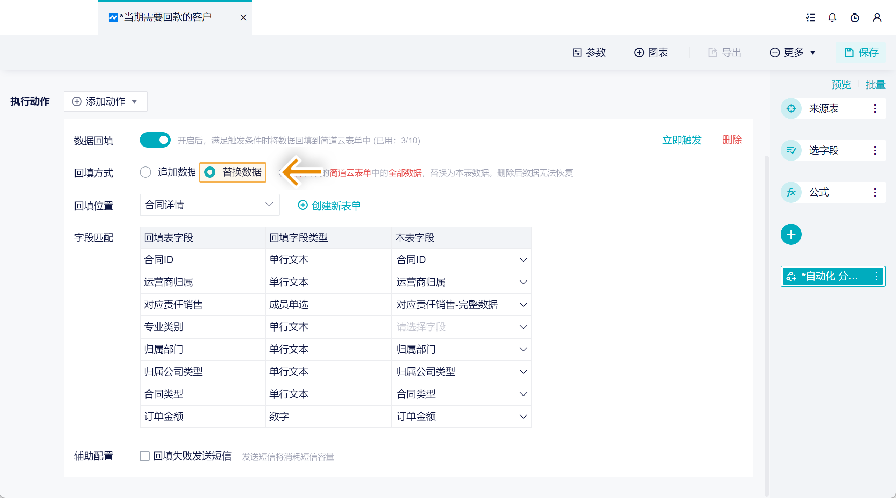The width and height of the screenshot is (896, 498).
Task: Open the 更多 menu
Action: tap(793, 52)
